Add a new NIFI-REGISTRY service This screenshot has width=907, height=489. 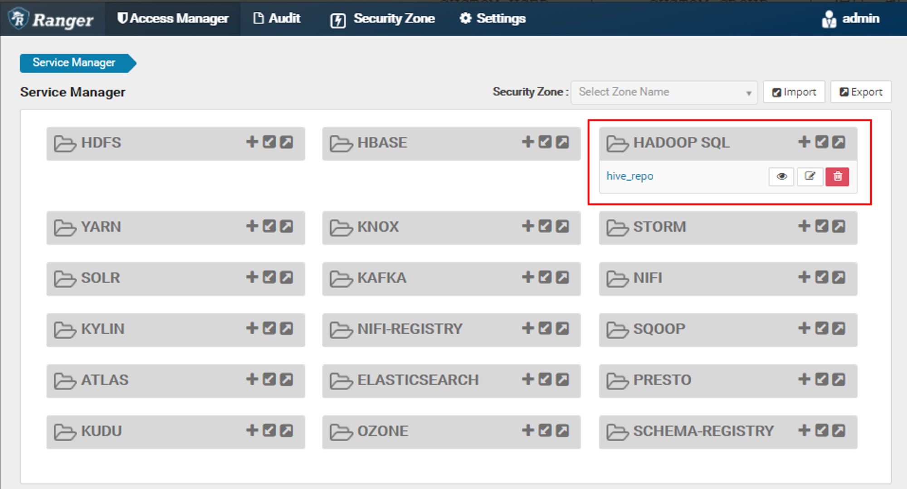tap(528, 328)
